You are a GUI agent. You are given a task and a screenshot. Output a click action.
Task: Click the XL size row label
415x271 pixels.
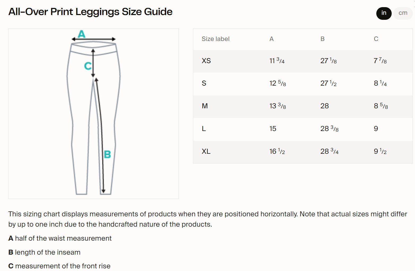tap(206, 152)
